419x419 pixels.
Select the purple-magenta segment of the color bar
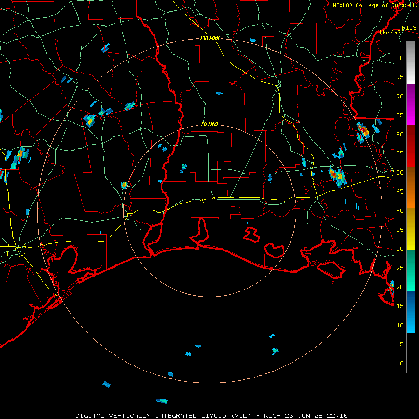[411, 104]
